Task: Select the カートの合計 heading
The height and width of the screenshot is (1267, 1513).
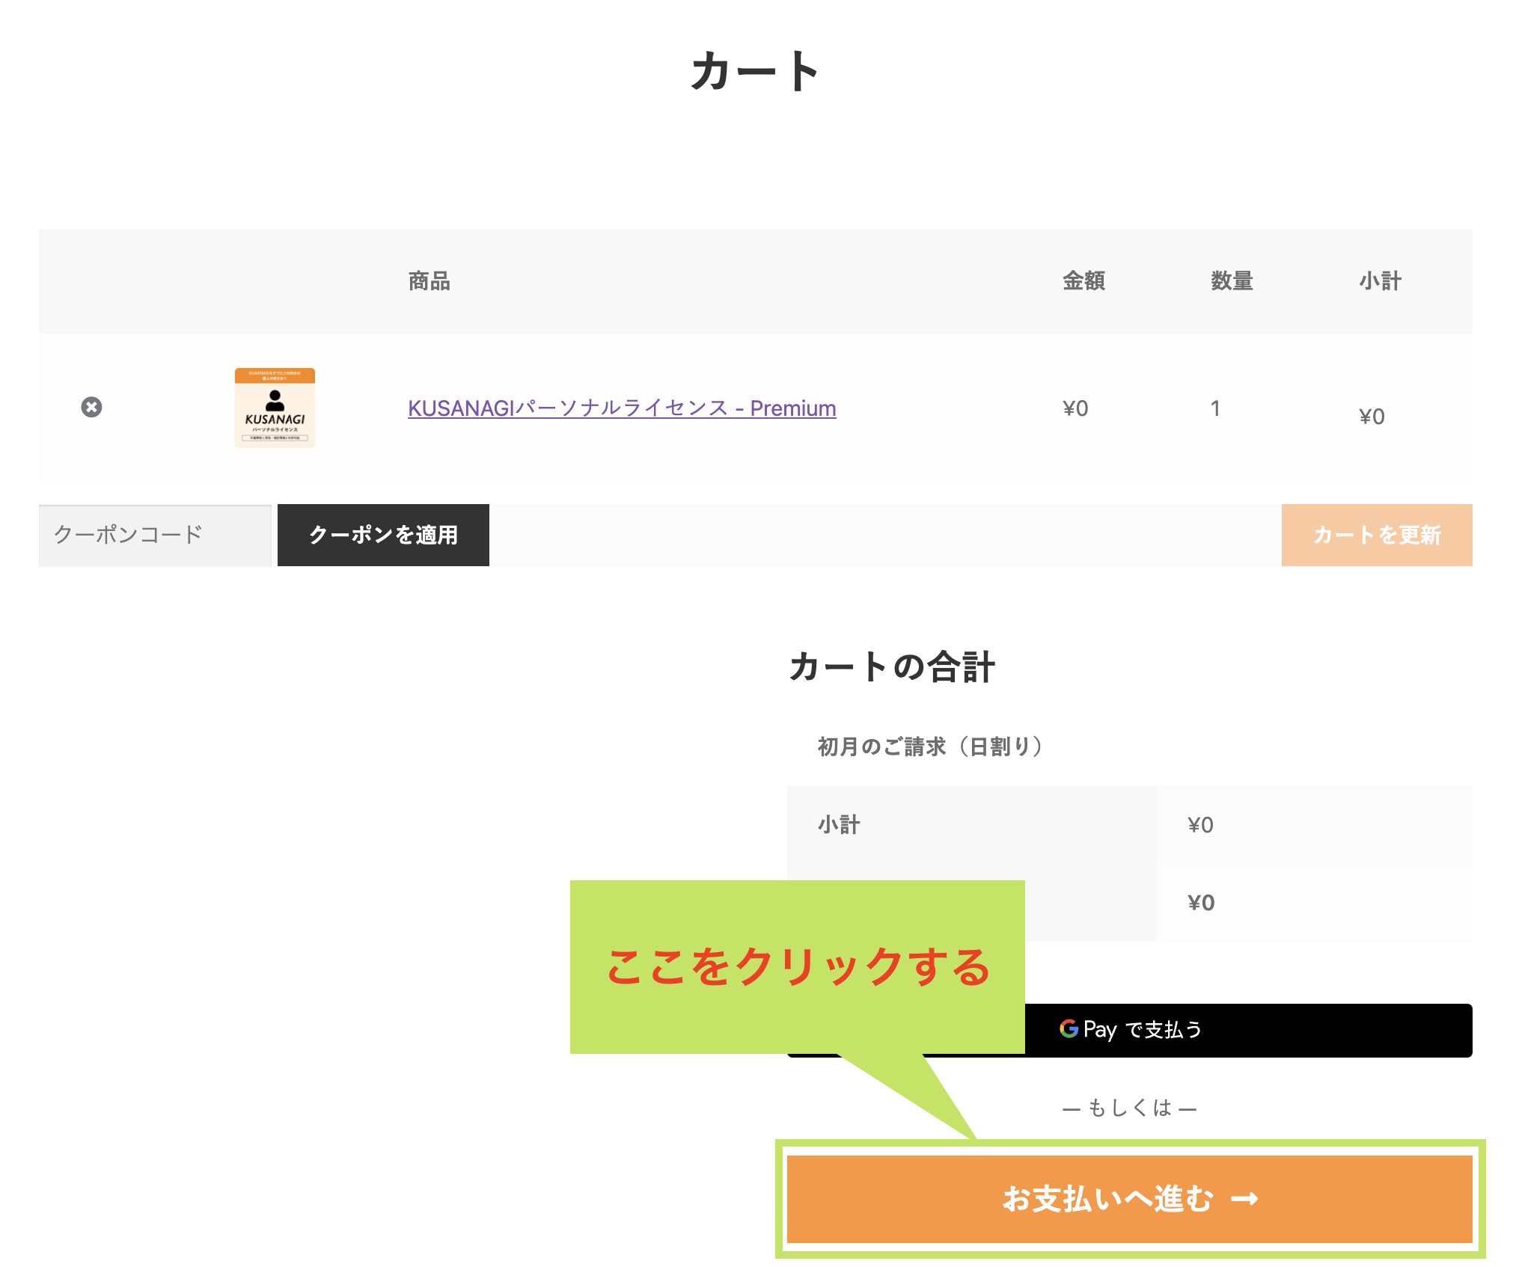Action: (890, 666)
